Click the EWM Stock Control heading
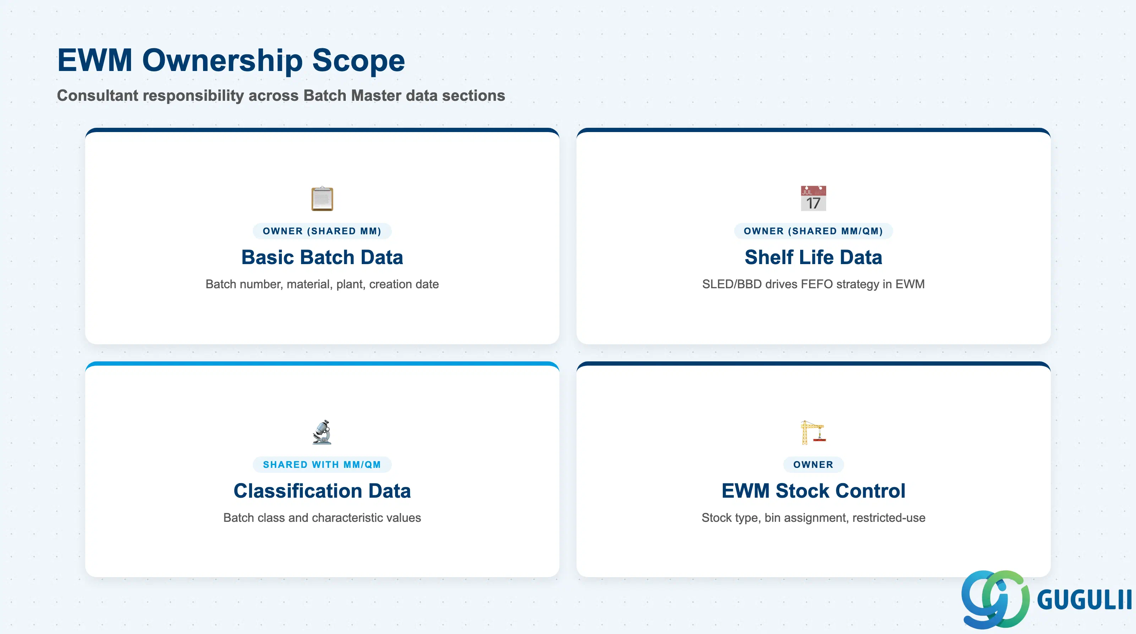 [813, 491]
